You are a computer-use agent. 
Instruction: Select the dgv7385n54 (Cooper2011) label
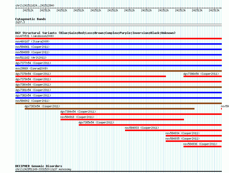(96, 122)
